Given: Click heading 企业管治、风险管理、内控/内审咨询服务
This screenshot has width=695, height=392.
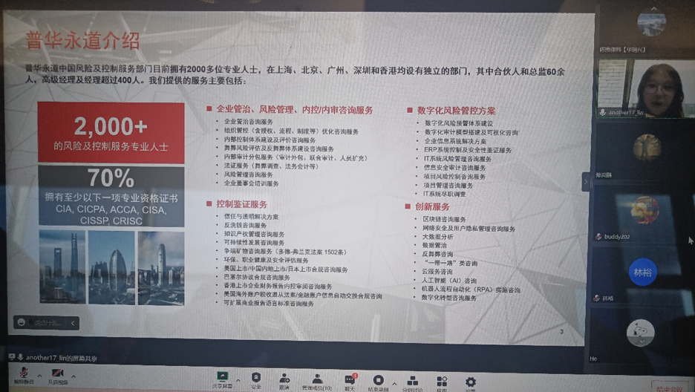Looking at the screenshot, I should click(x=294, y=110).
